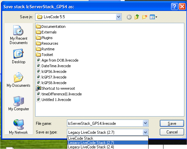Create a new folder
This screenshot has width=187, height=149.
tap(145, 17)
